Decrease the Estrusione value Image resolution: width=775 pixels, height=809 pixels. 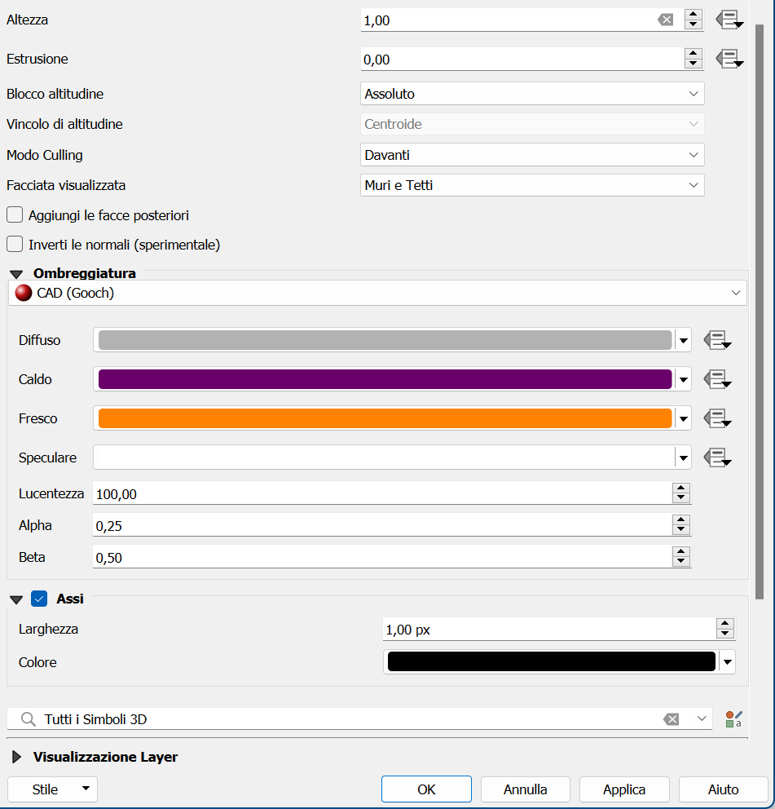694,64
